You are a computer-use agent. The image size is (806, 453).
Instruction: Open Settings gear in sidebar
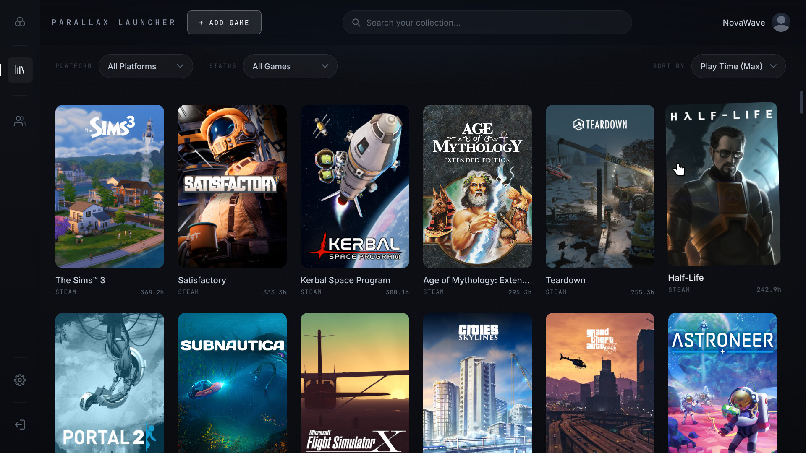coord(20,380)
